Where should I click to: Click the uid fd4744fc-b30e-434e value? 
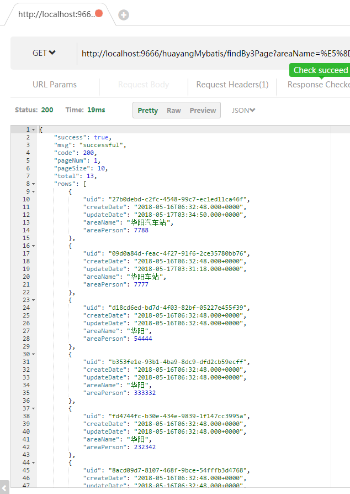(178, 416)
